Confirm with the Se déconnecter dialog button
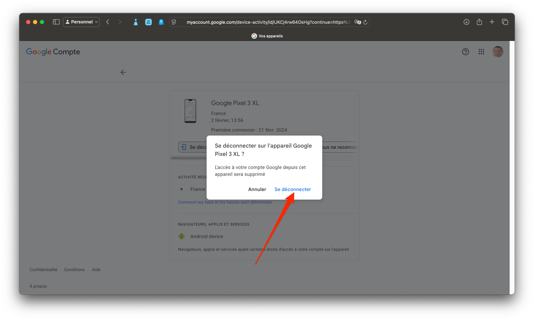Screen dimensions: 534x320 [293, 189]
